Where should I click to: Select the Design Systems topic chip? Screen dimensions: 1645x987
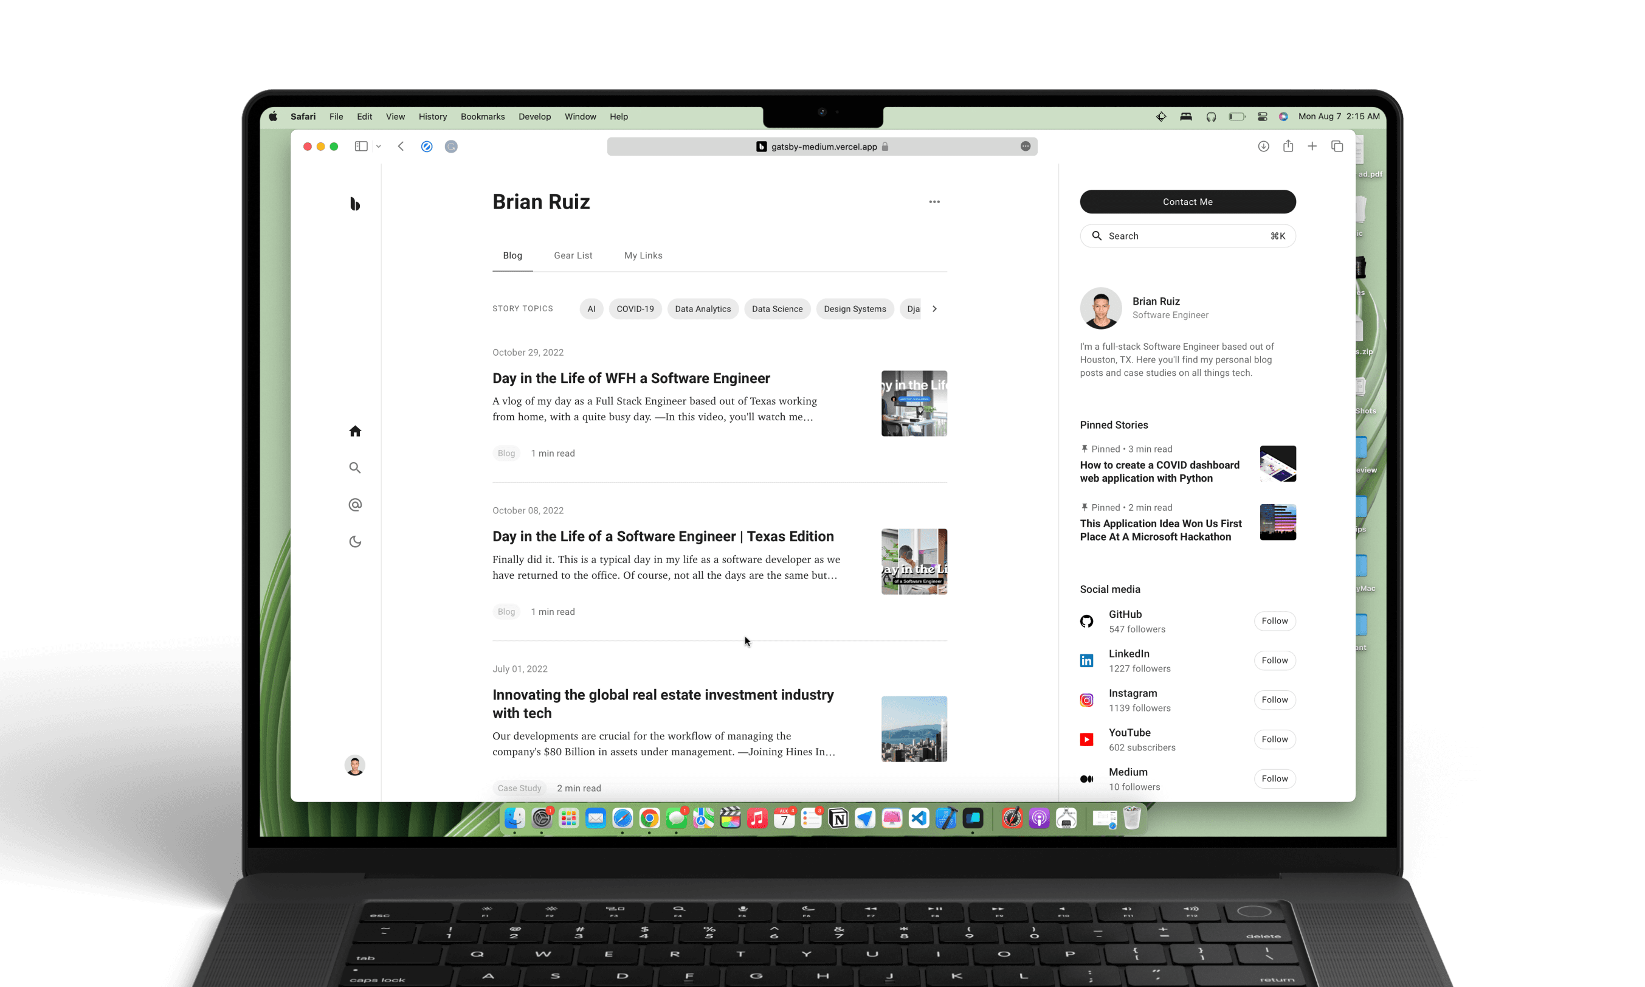coord(855,308)
